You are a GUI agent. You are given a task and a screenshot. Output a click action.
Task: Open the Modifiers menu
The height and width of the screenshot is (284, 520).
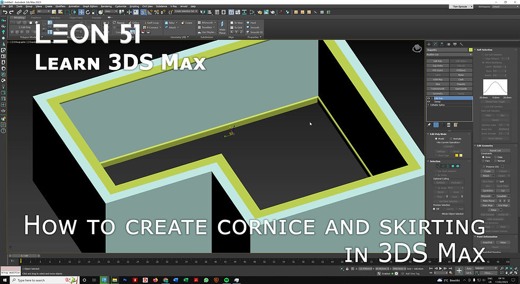coord(60,6)
